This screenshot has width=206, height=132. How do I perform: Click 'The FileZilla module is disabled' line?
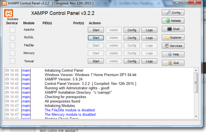pos(70,110)
